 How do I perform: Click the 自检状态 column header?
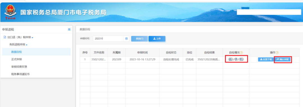[x=171, y=52]
